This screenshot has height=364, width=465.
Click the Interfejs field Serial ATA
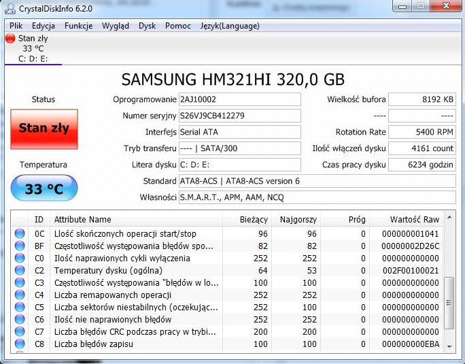pyautogui.click(x=239, y=132)
